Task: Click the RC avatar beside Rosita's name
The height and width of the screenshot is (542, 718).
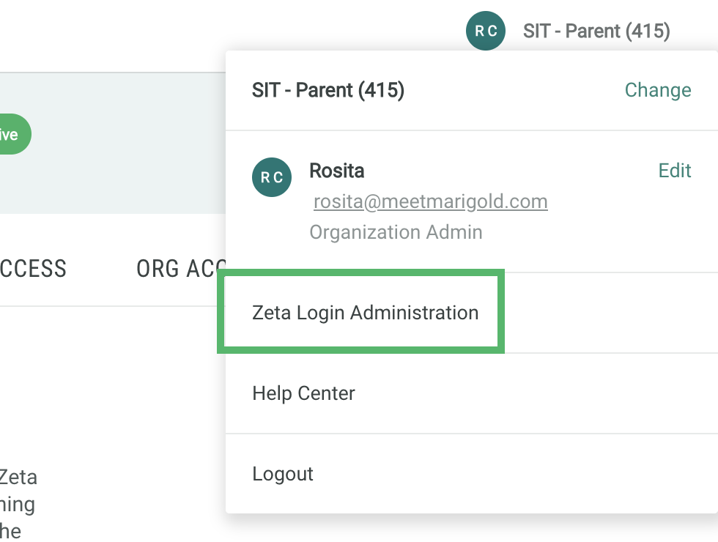Action: point(272,177)
